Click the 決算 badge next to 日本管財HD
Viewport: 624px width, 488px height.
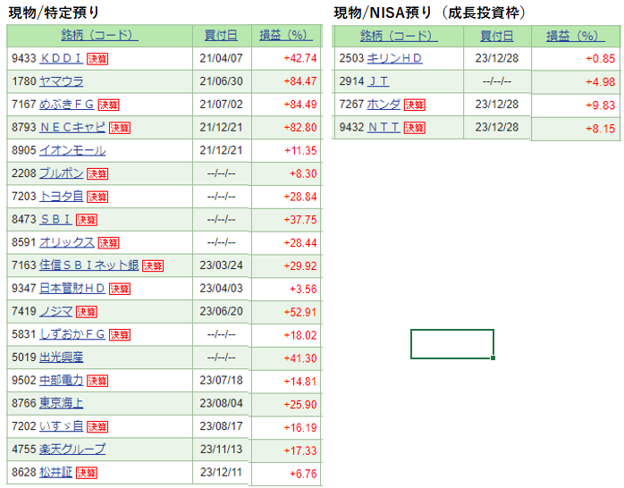pos(120,290)
